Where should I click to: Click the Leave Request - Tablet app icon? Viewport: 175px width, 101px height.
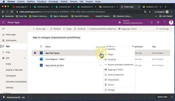point(41,59)
